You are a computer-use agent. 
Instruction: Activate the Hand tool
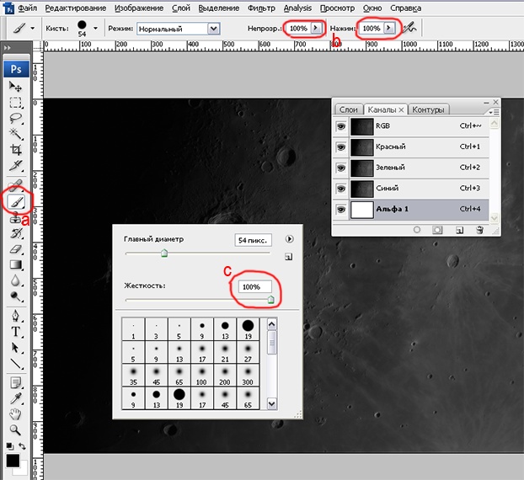coord(15,413)
